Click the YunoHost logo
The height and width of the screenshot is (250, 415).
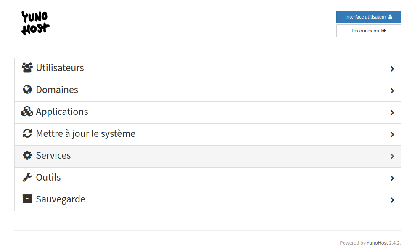[x=35, y=23]
